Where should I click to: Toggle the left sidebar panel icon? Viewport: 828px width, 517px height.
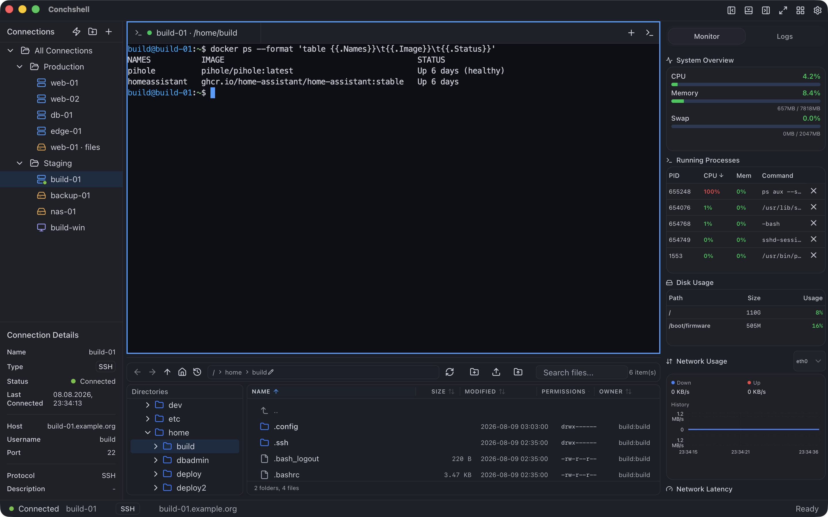click(731, 10)
